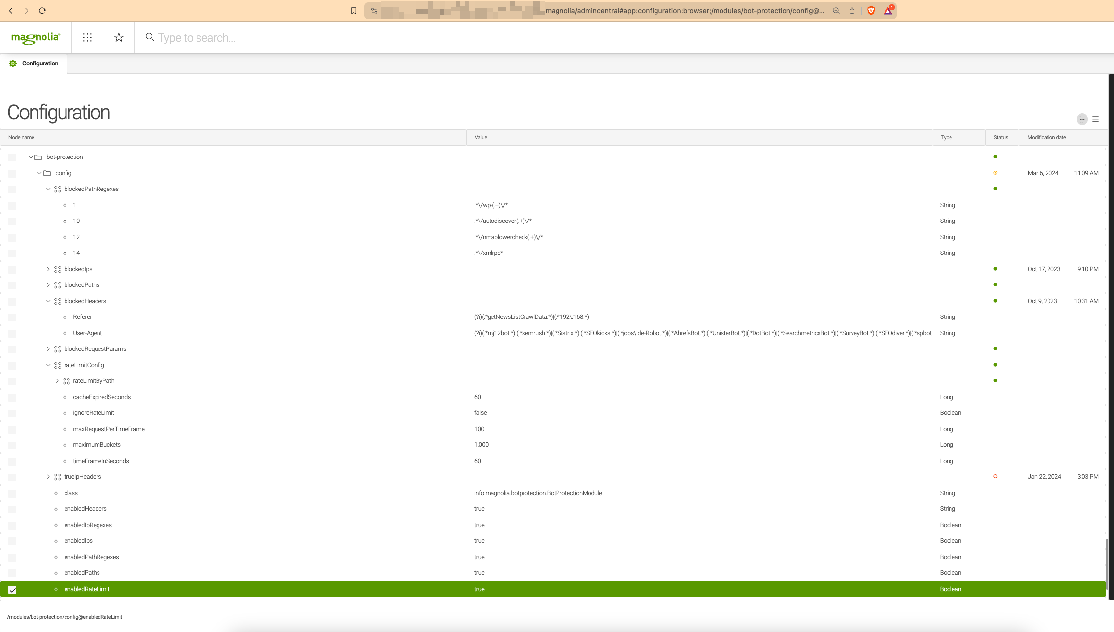Viewport: 1114px width, 632px height.
Task: Tick checkbox for ignoreRateLimit row
Action: (x=13, y=413)
